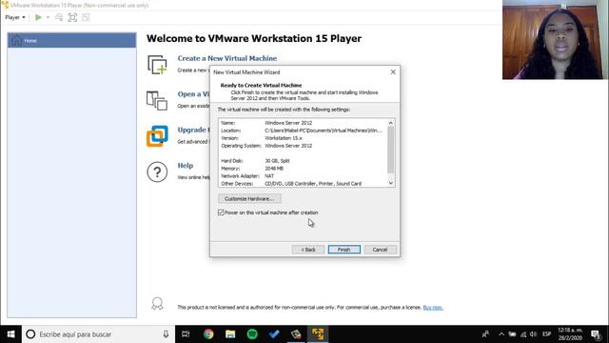Open the blue checkmark app on taskbar
Viewport: 609px width, 343px height.
pos(274,334)
